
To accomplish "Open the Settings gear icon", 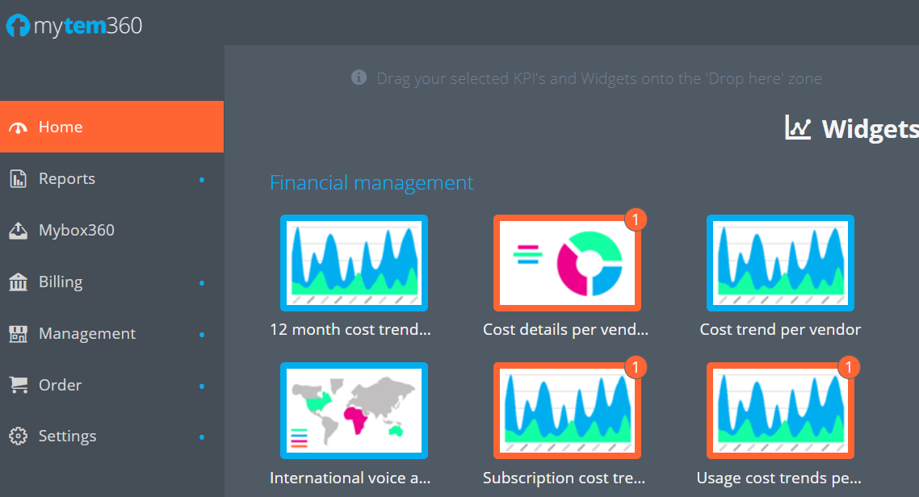I will pos(18,436).
